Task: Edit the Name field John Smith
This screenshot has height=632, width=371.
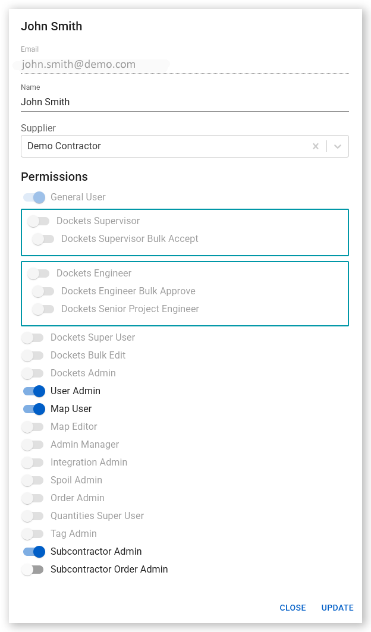Action: coord(185,102)
